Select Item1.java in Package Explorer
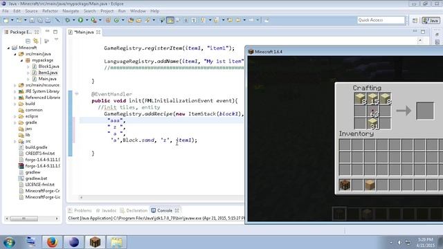This screenshot has width=443, height=249. tap(48, 73)
